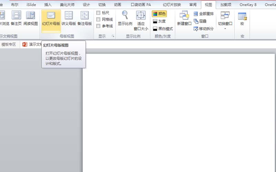276x172 pixels.
Task: Select Grayscale (灰度) display mode
Action: point(159,21)
